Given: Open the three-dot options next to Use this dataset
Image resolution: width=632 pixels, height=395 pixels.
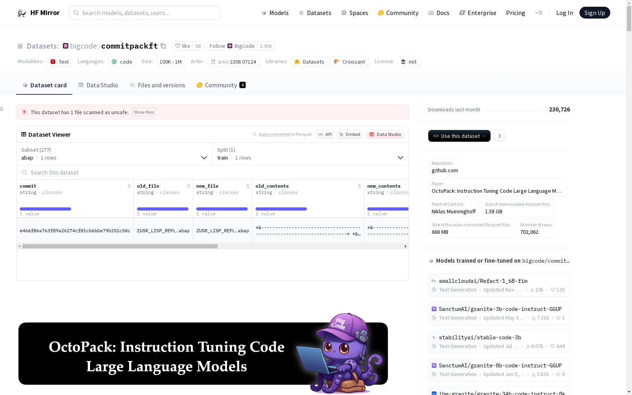Looking at the screenshot, I should click(x=500, y=136).
